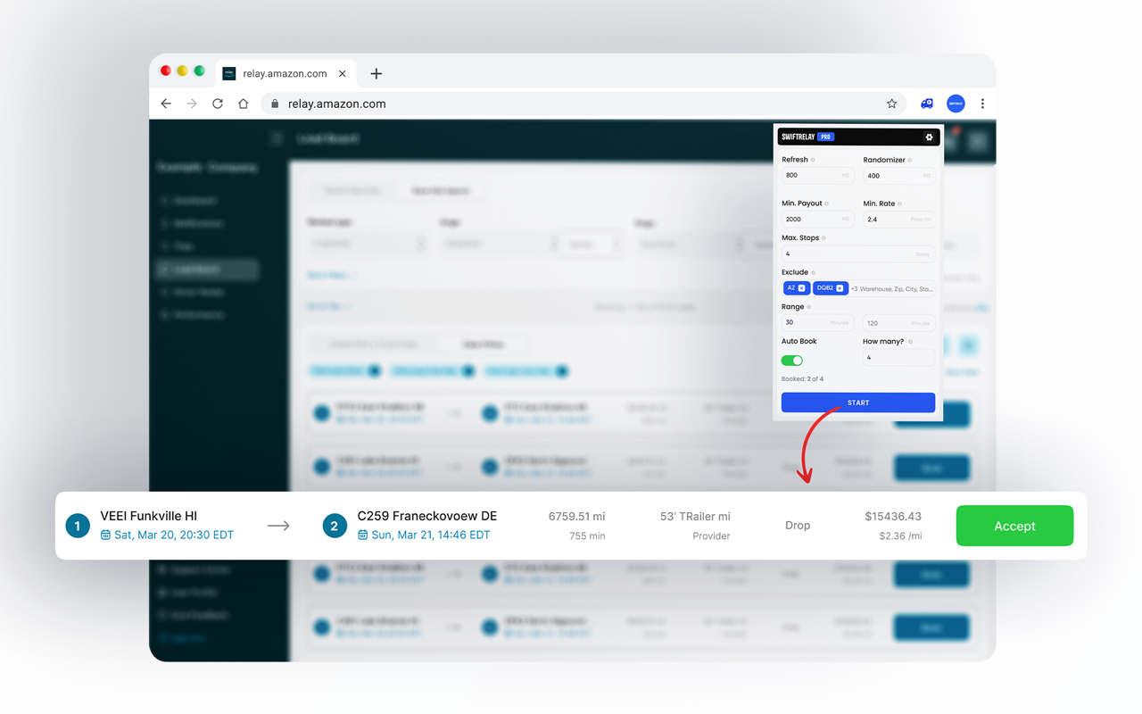Edit the Min. Rate field

pos(898,220)
